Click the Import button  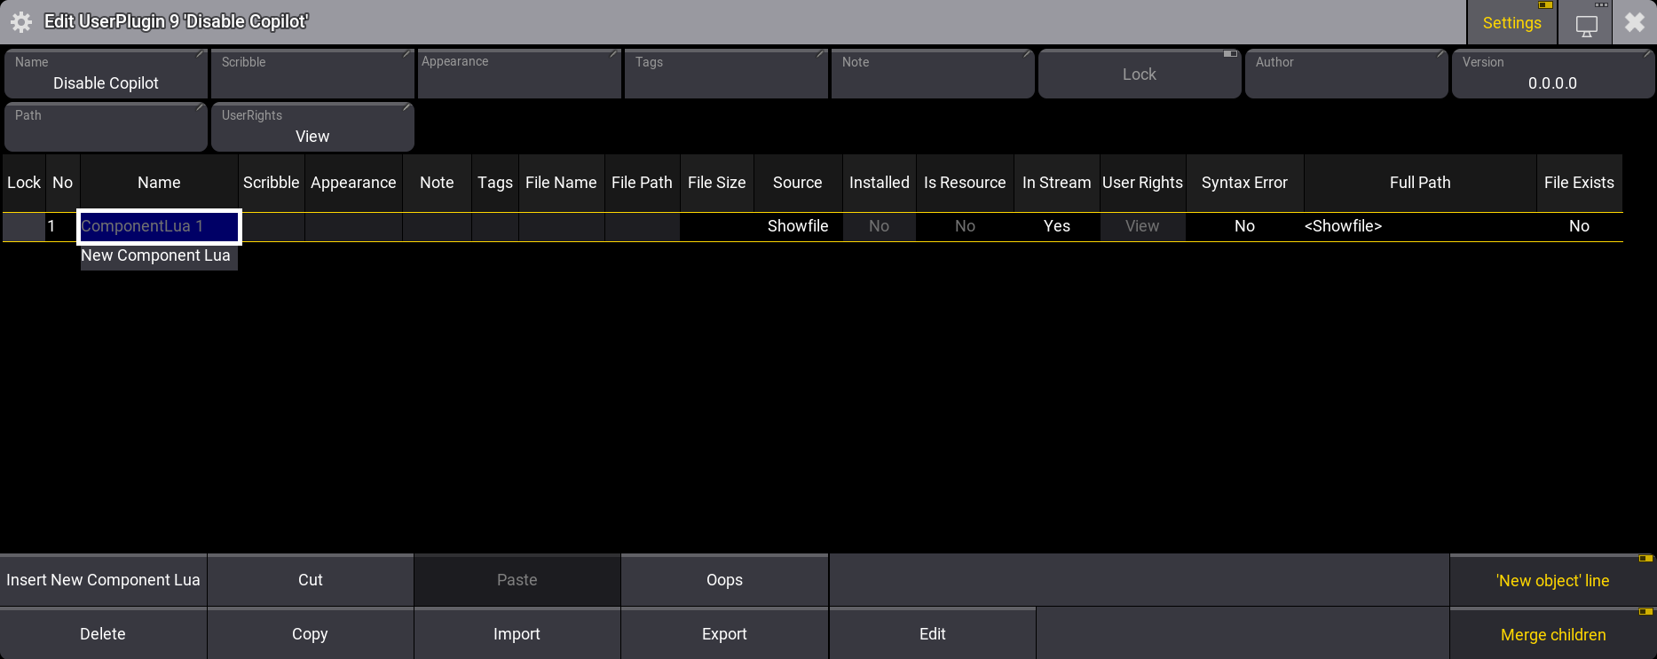(517, 634)
